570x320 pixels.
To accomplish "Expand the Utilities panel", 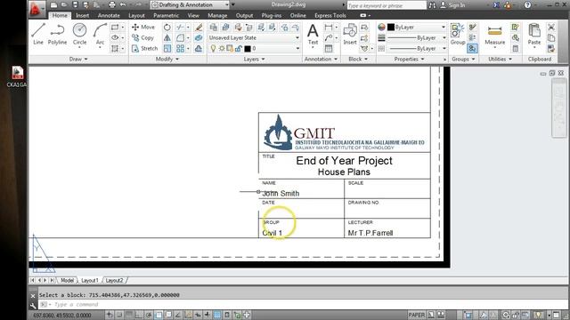I will click(x=500, y=59).
